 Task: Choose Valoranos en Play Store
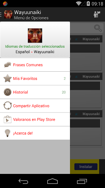click(x=35, y=120)
